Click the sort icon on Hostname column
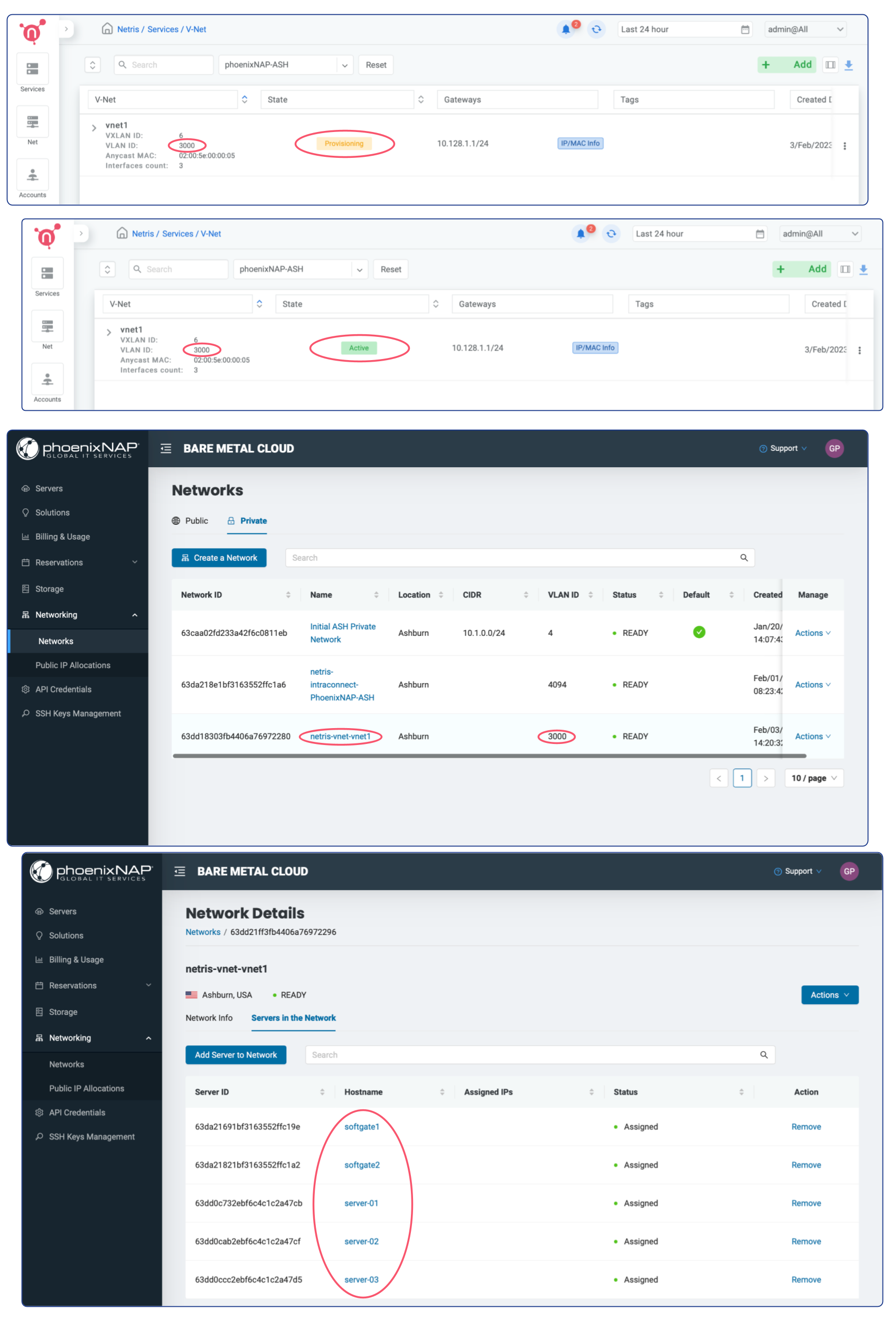Image resolution: width=891 pixels, height=1320 pixels. 442,1092
